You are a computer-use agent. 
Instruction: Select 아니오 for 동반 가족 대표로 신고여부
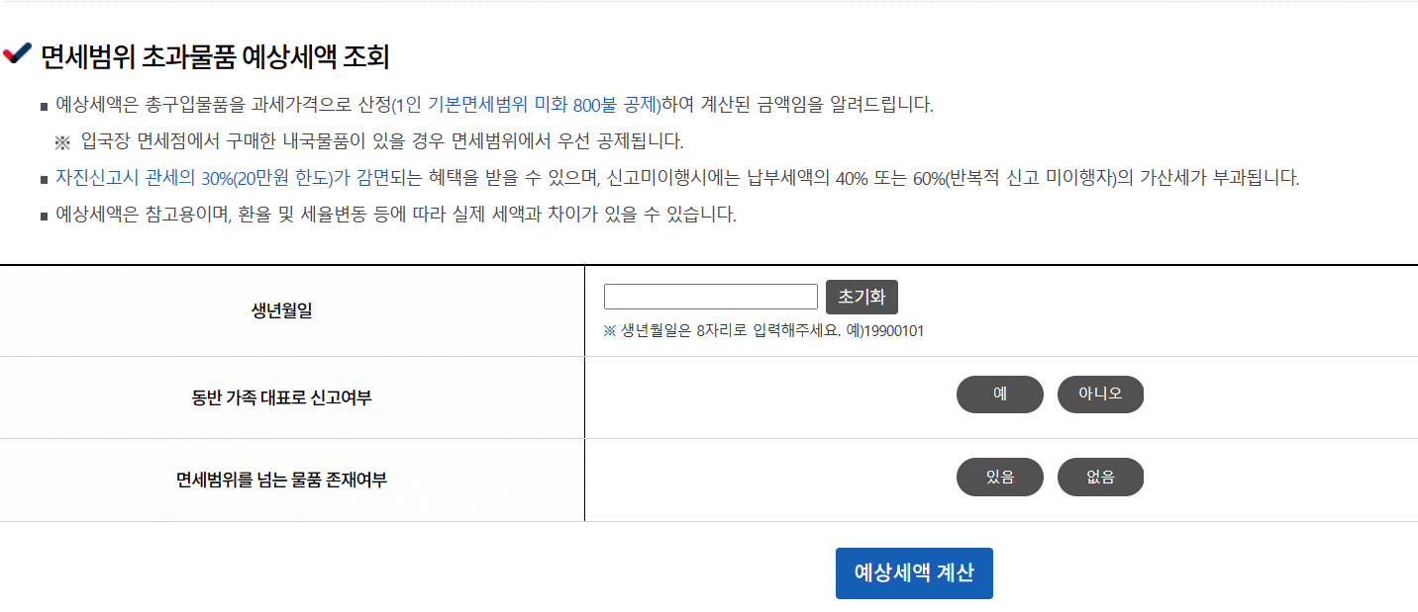(1100, 393)
